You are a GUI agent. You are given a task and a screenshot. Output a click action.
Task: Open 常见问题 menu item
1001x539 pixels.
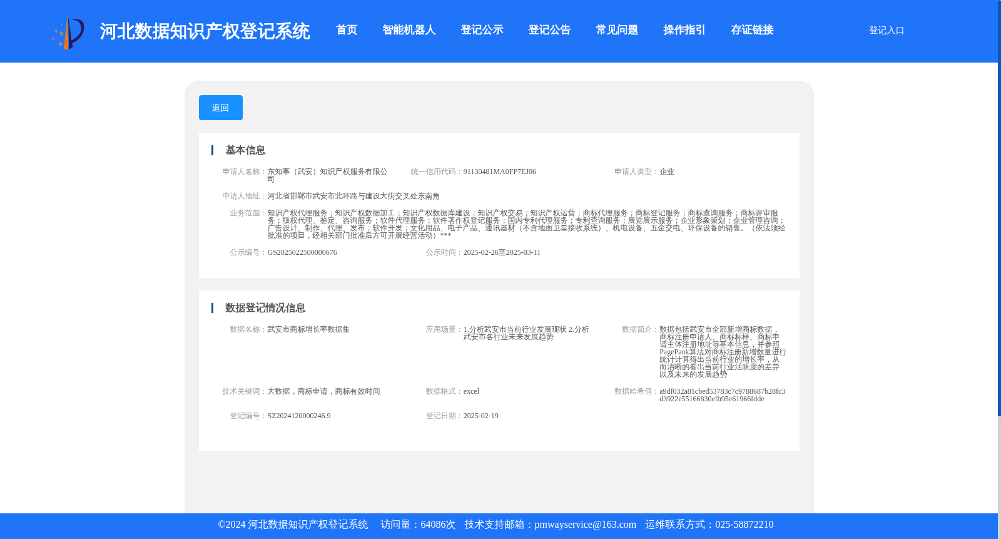(617, 30)
